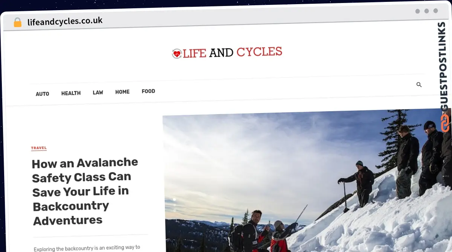The image size is (452, 252).
Task: Click the article excerpt starting 'Exploring the backcountry'
Action: (x=87, y=248)
